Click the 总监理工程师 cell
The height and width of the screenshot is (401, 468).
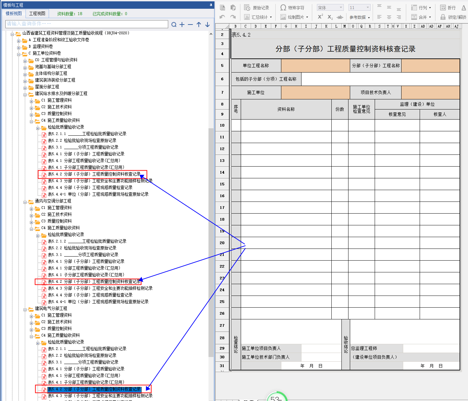[x=376, y=348]
